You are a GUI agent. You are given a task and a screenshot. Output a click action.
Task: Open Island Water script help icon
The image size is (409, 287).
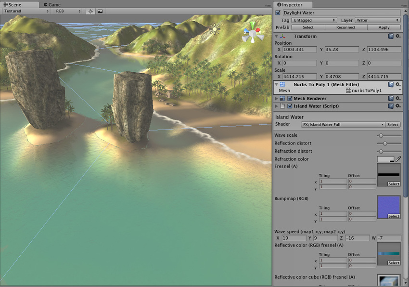point(391,106)
